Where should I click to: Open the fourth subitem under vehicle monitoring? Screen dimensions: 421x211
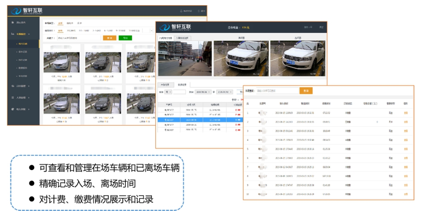[22, 68]
